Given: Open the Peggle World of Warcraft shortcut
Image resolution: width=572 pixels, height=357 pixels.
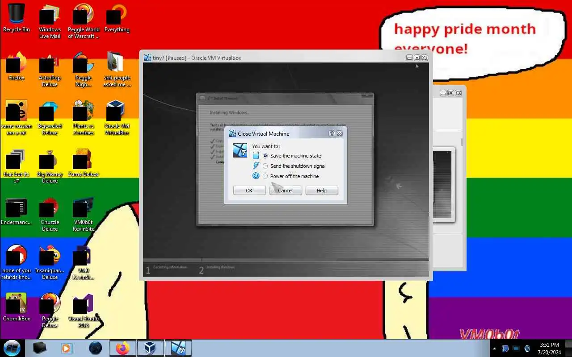Looking at the screenshot, I should point(84,21).
